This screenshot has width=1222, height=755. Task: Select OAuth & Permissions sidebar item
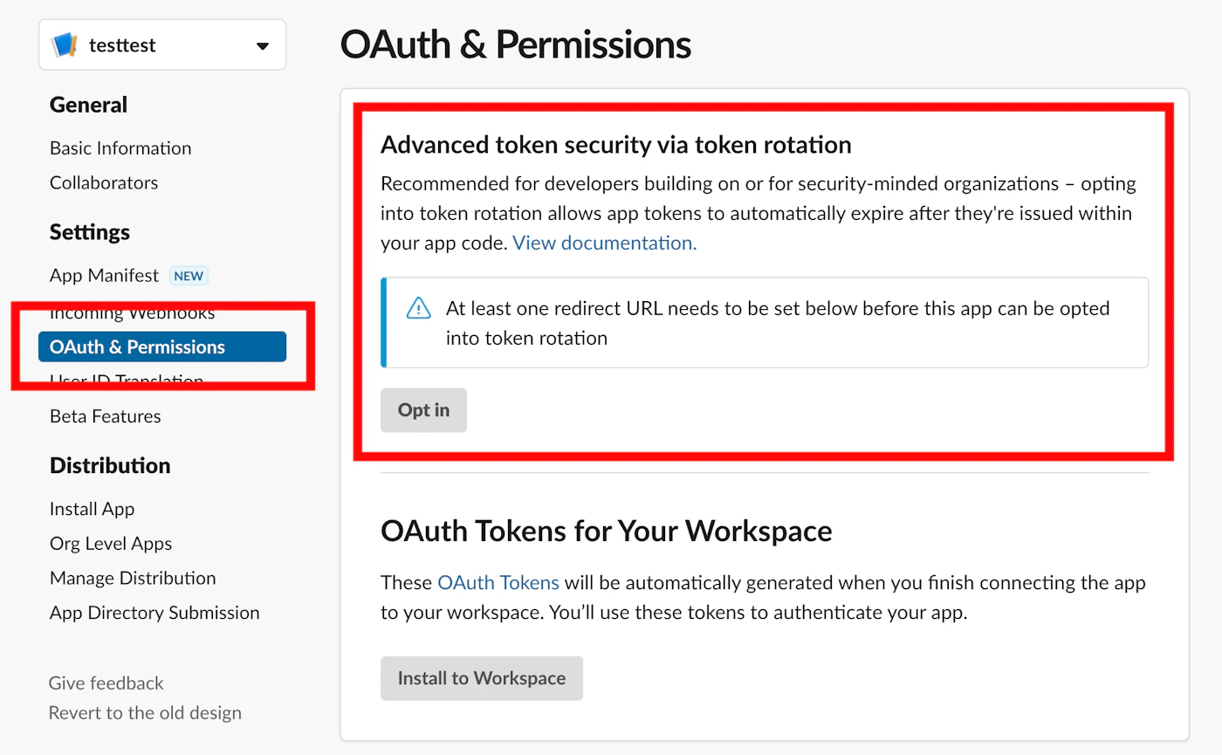(162, 347)
